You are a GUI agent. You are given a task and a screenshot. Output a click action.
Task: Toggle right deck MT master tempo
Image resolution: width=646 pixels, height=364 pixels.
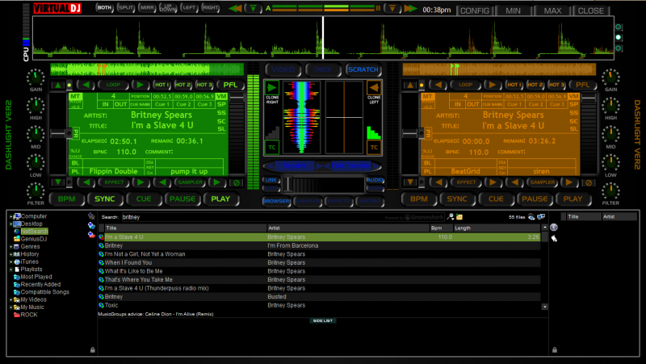click(427, 96)
